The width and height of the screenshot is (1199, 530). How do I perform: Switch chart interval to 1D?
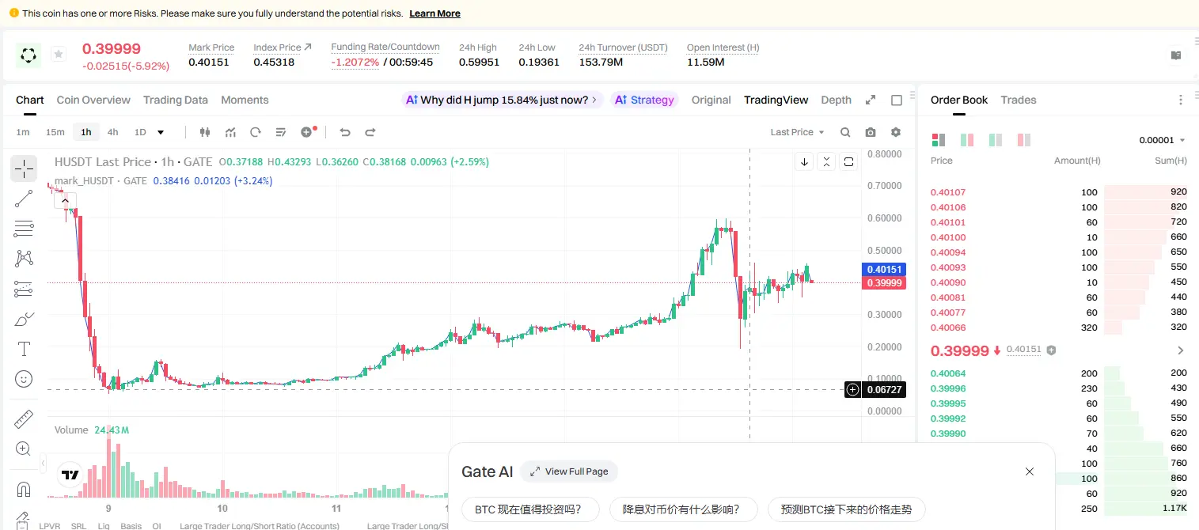pos(140,132)
